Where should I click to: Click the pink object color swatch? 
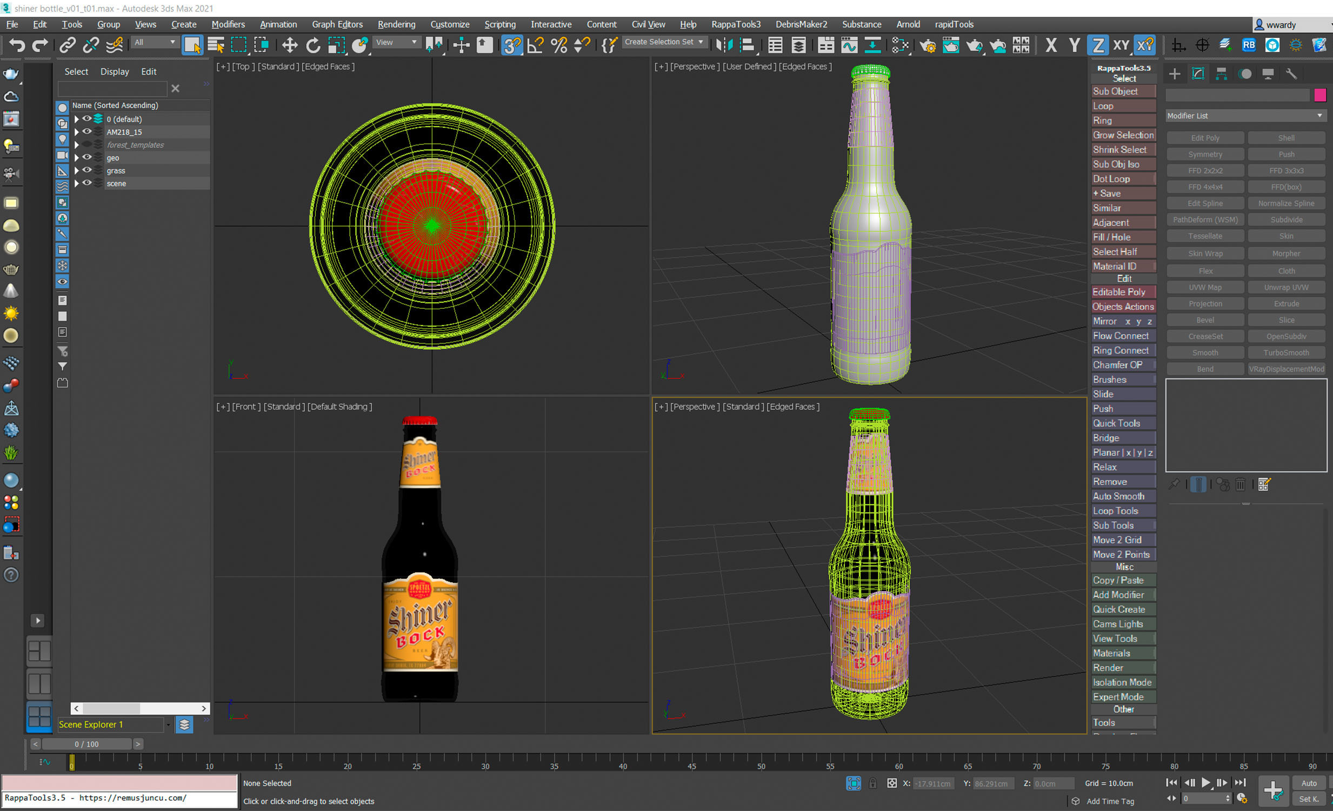1320,95
